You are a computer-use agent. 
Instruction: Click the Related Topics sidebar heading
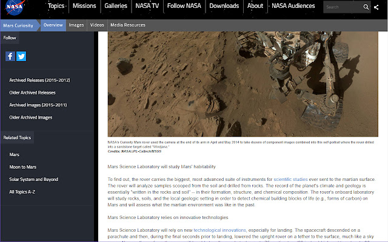pyautogui.click(x=17, y=137)
